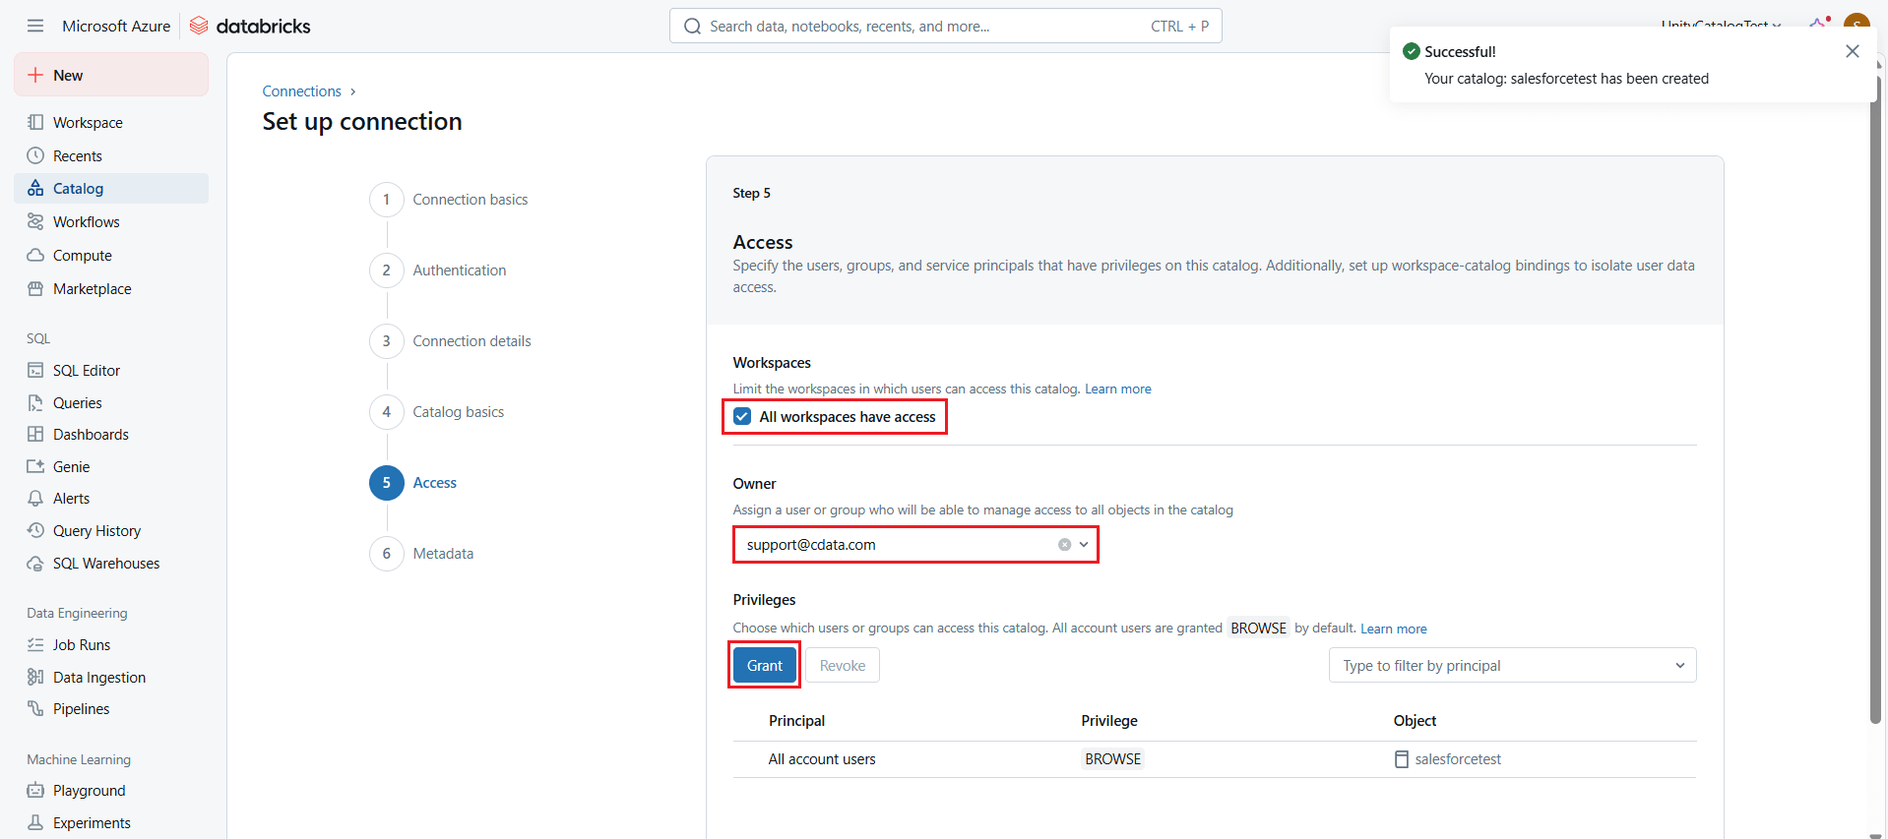Open the user avatar menu
Viewport: 1888px width, 839px height.
click(x=1857, y=24)
